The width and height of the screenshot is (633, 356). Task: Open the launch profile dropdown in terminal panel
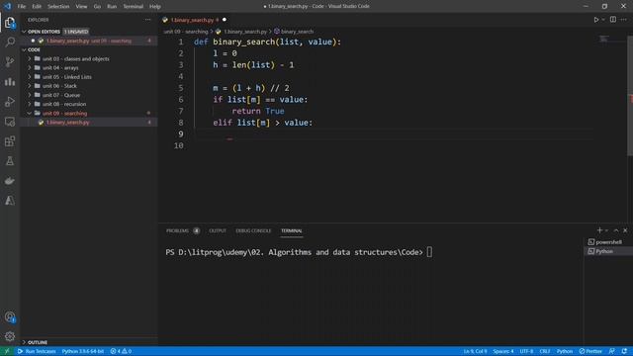point(606,230)
